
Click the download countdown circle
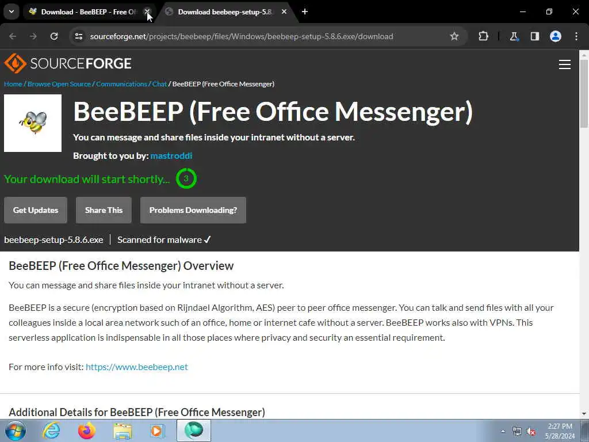coord(186,178)
